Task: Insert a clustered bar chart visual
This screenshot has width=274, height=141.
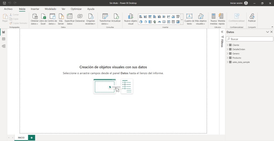Action: click(x=150, y=17)
